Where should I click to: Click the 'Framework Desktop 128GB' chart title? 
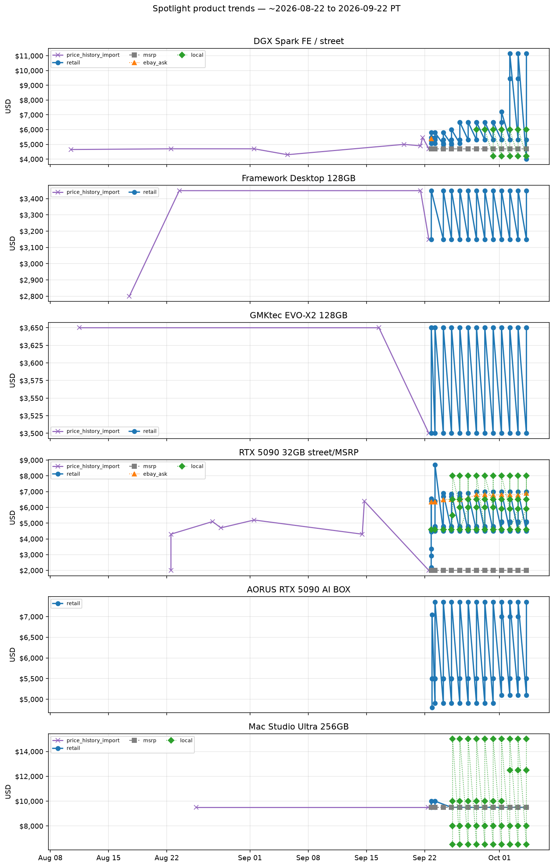coord(298,178)
